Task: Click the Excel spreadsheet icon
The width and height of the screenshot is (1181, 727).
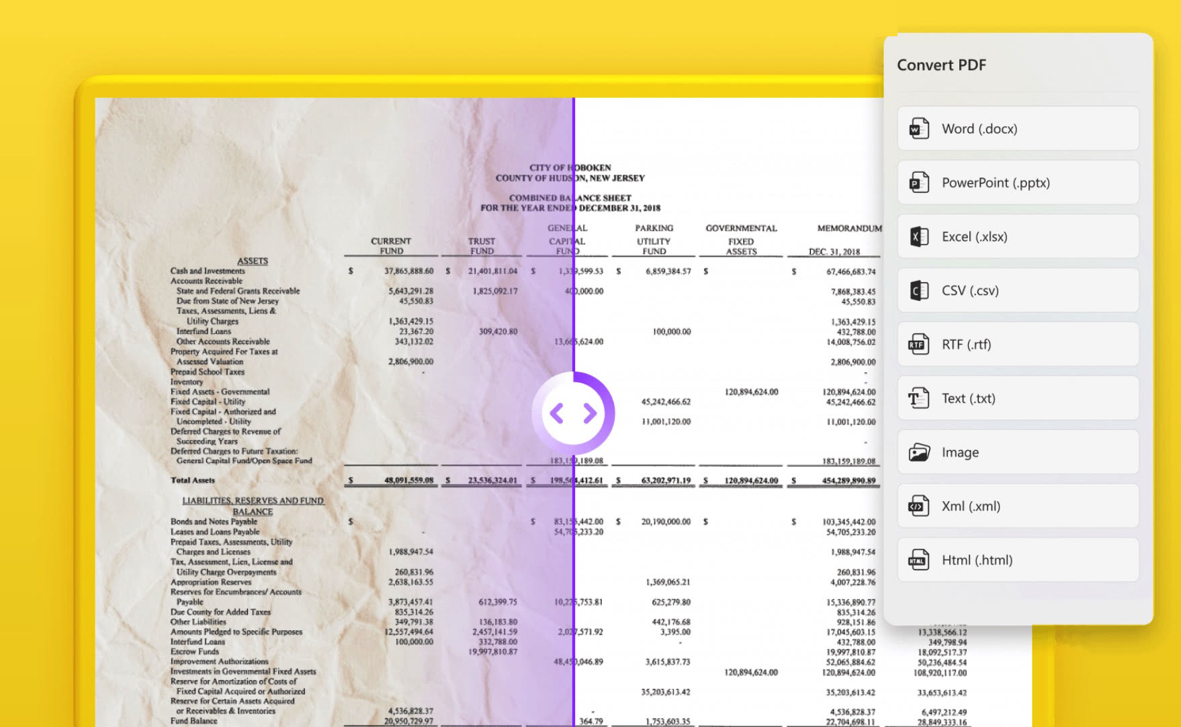Action: click(918, 237)
